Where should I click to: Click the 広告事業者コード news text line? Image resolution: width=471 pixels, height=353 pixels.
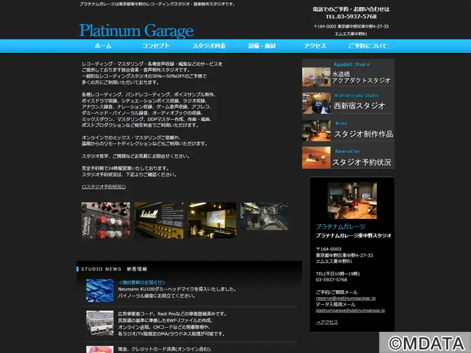[x=172, y=314]
